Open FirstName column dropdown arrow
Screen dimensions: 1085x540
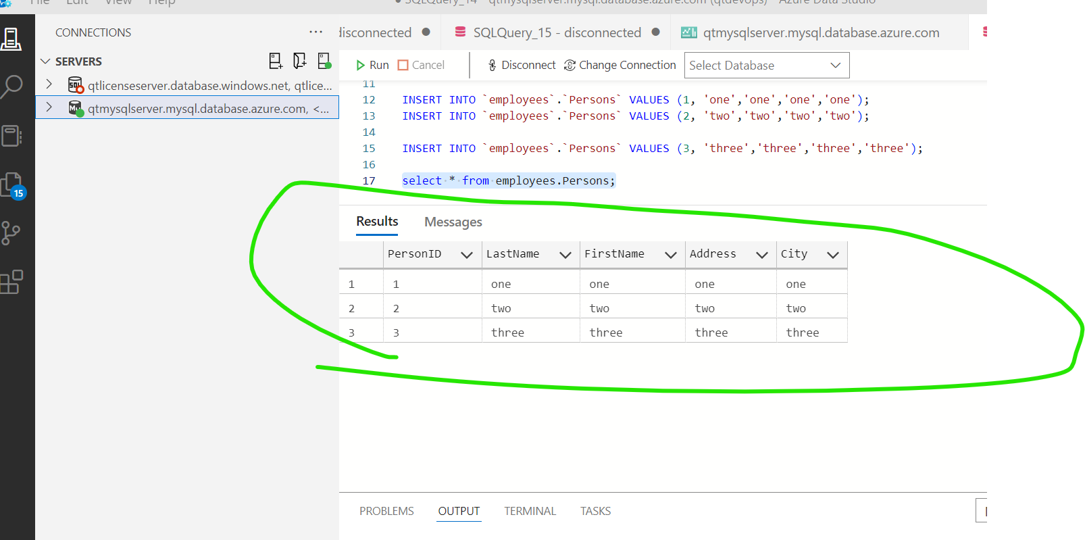[x=670, y=255]
